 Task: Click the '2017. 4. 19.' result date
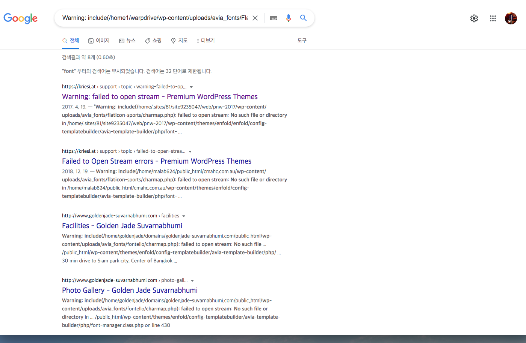tap(74, 107)
